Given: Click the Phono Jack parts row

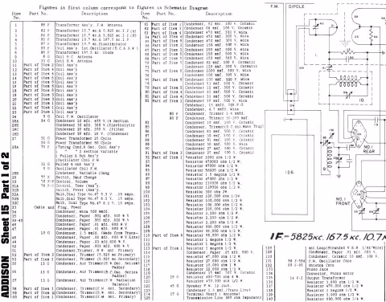Looking at the screenshot, I should [325, 269].
